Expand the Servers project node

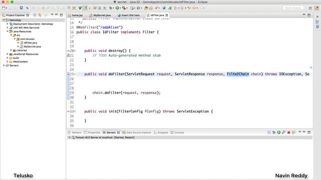(x=4, y=65)
